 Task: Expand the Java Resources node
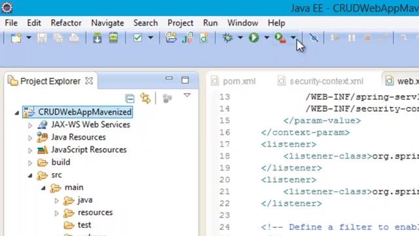click(30, 138)
